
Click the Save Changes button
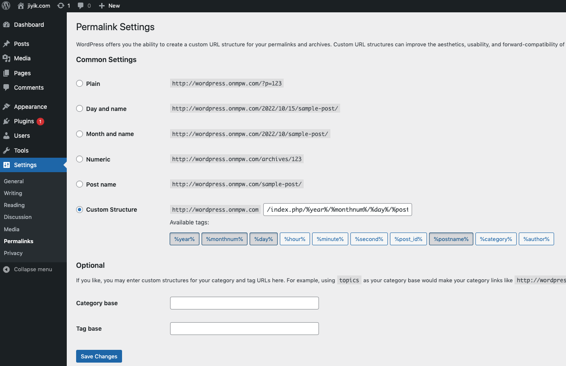click(x=99, y=356)
